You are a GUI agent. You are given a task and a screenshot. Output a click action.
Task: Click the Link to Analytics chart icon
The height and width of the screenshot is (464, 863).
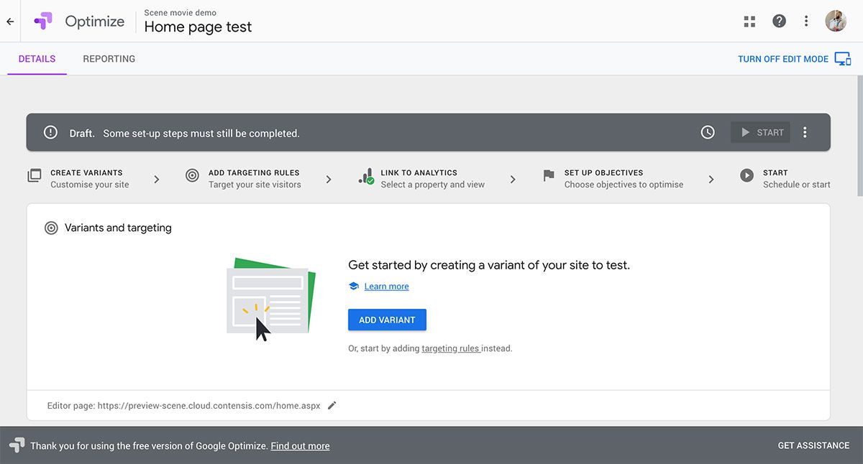coord(366,177)
